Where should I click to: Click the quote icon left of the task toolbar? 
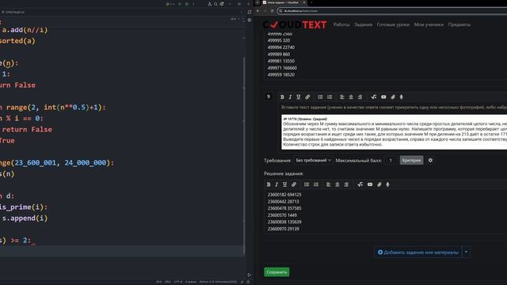(x=269, y=97)
